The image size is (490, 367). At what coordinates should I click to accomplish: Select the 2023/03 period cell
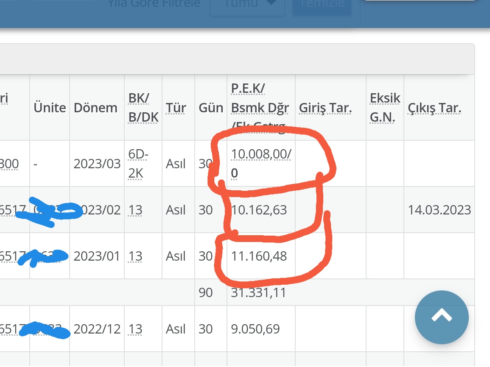(x=97, y=164)
